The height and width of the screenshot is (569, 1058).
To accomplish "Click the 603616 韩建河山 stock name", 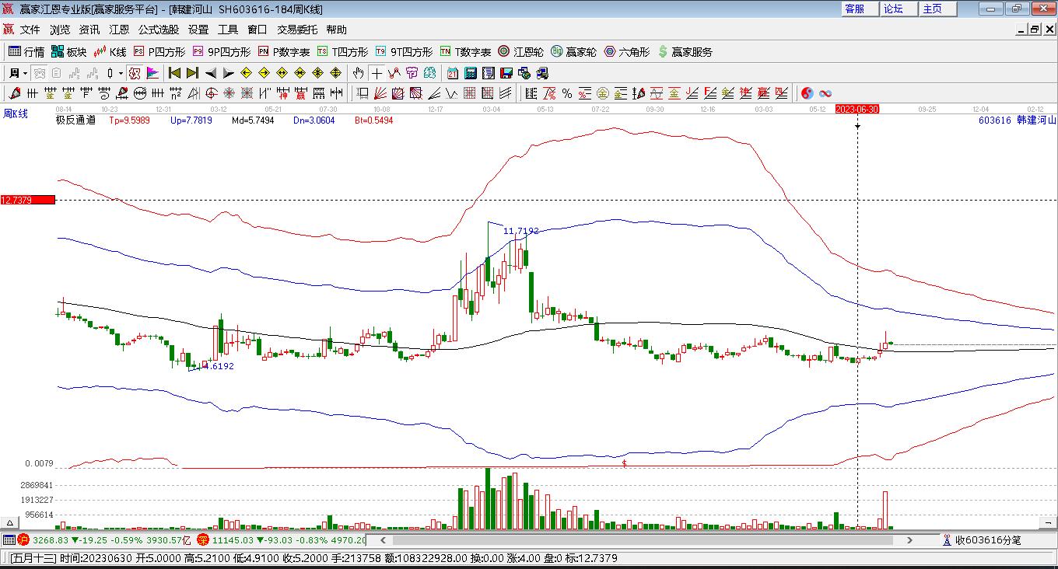I will 1017,120.
